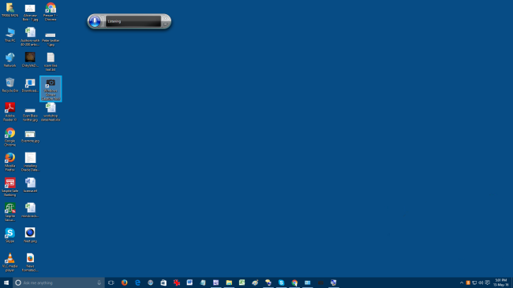The height and width of the screenshot is (288, 513).
Task: Select the Network desktop icon
Action: 10,60
